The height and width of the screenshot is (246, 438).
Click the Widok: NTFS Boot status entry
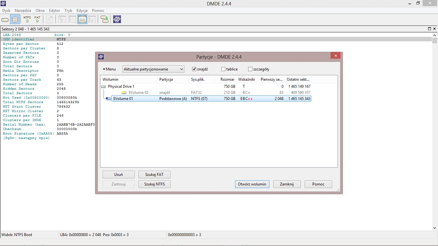(17, 235)
